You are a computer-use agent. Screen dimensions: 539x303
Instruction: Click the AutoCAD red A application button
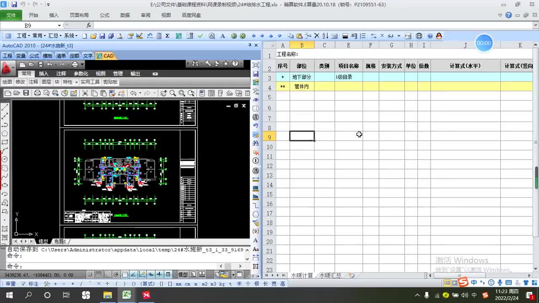click(x=6, y=68)
